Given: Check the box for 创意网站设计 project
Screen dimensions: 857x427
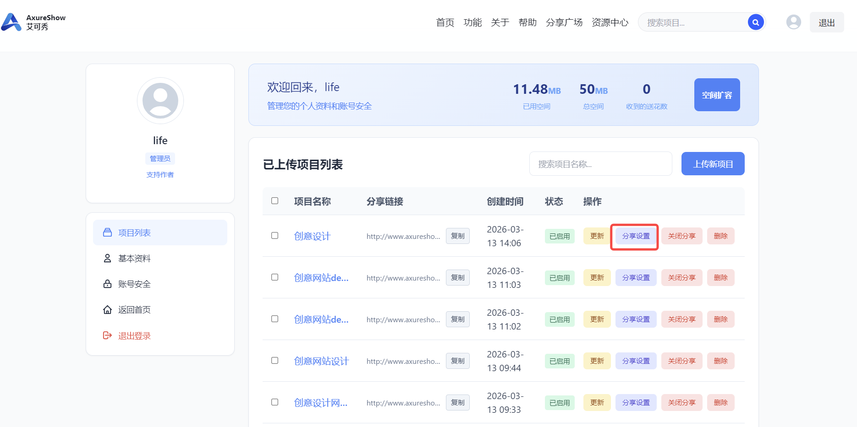Looking at the screenshot, I should (275, 361).
